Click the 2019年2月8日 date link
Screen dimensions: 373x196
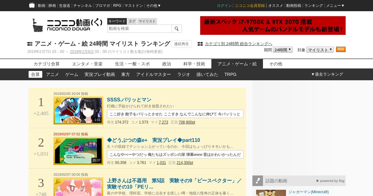click(x=82, y=52)
